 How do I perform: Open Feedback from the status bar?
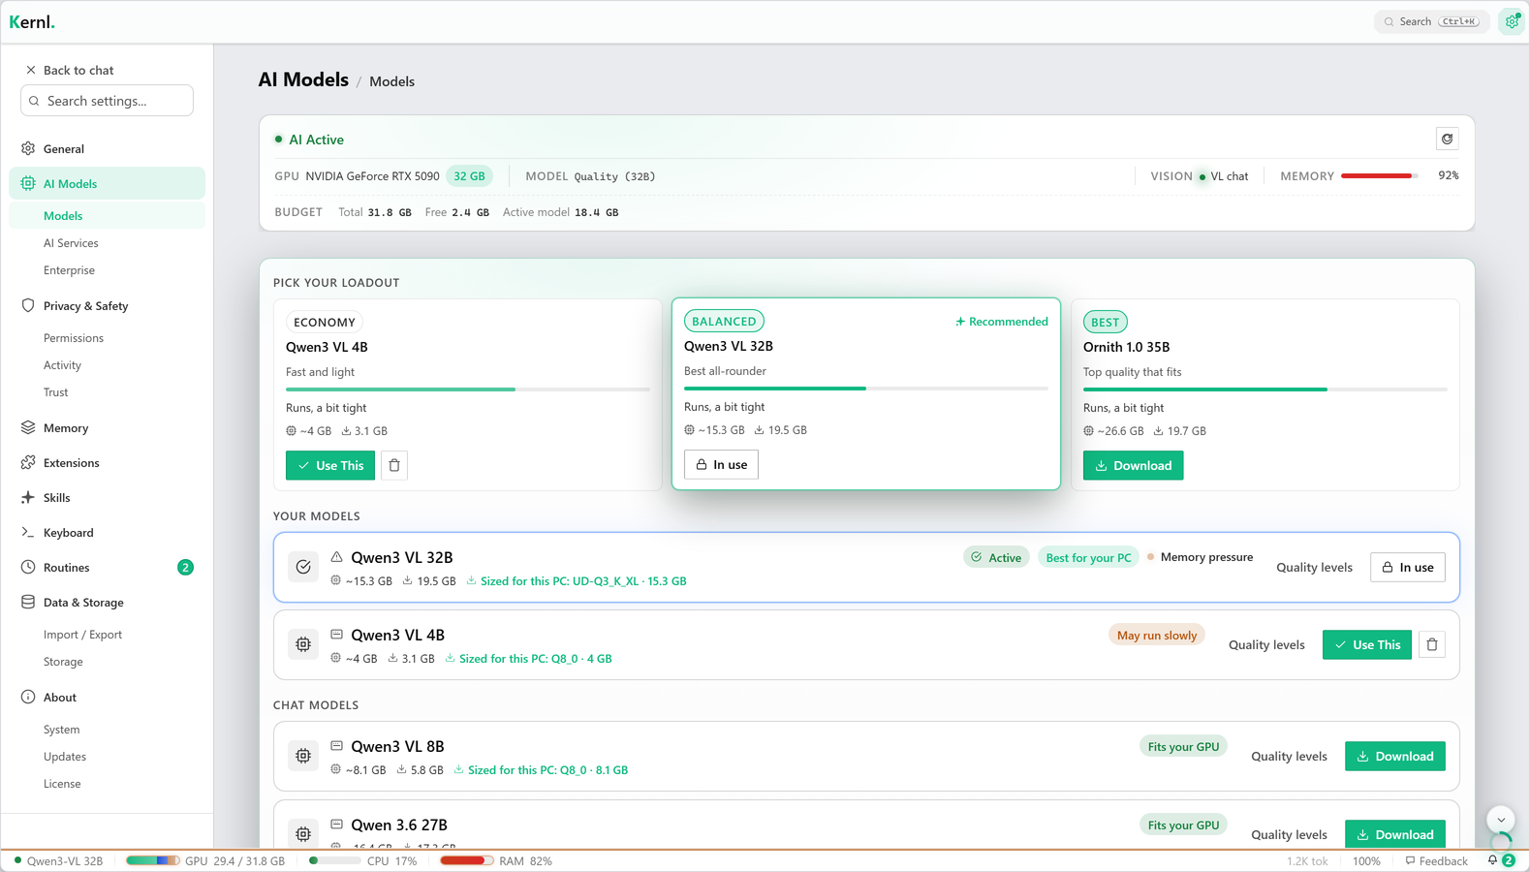point(1436,860)
